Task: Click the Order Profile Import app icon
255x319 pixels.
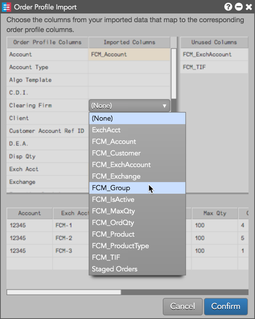Action: (x=6, y=7)
